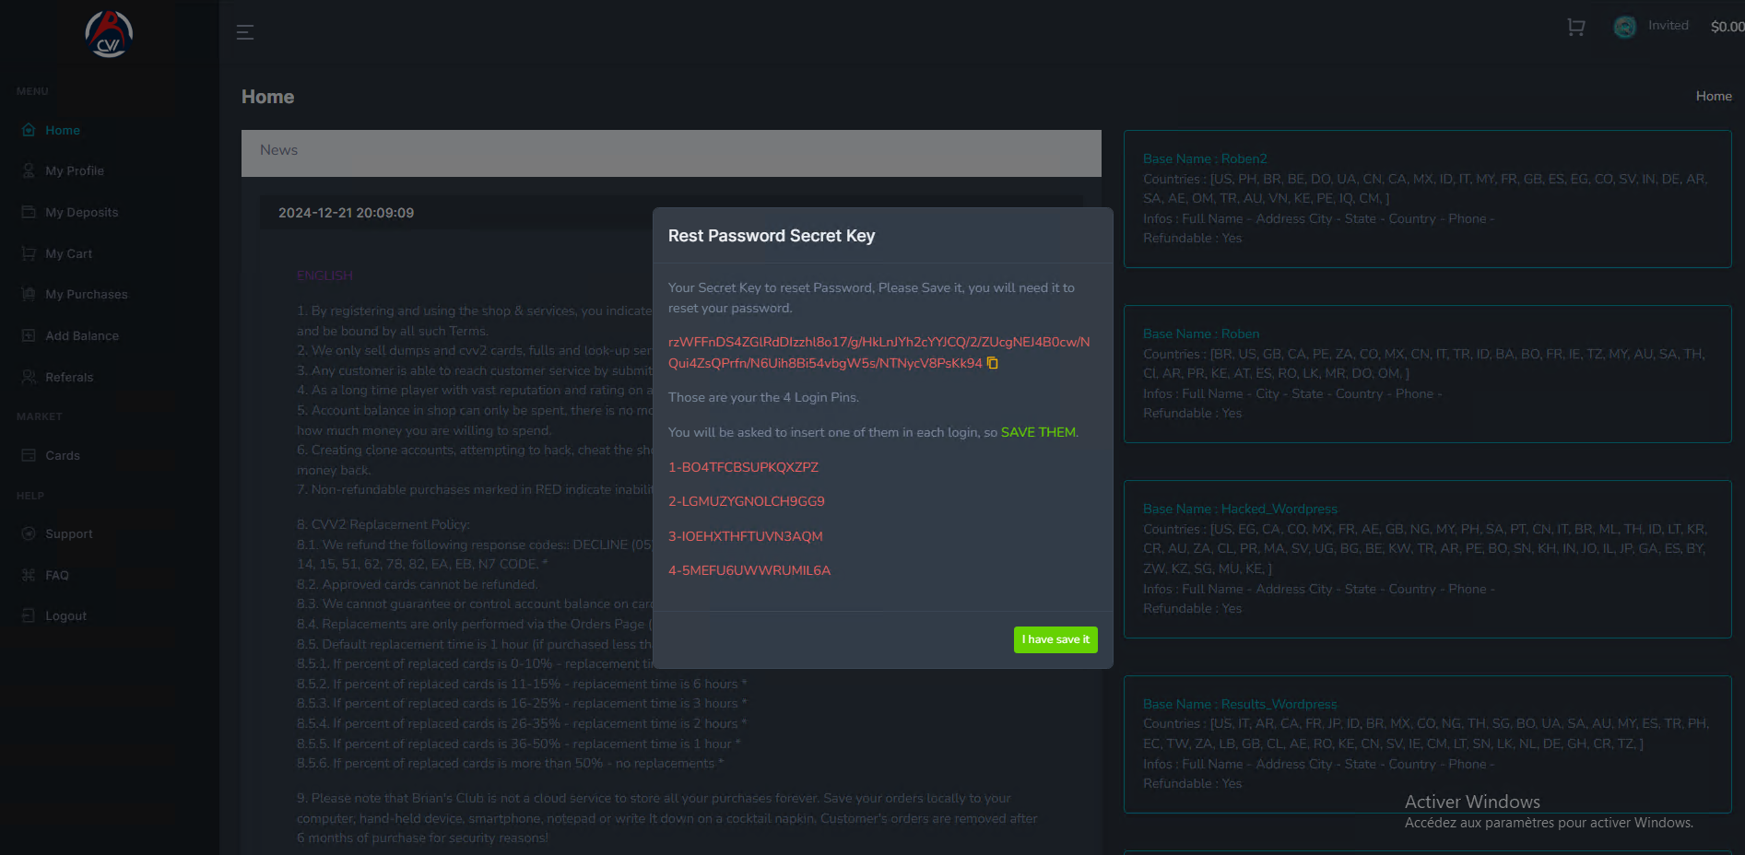Screen dimensions: 1745x855
Task: Click "Refundable : Yes" in the Roben2 card
Action: [x=1192, y=239]
